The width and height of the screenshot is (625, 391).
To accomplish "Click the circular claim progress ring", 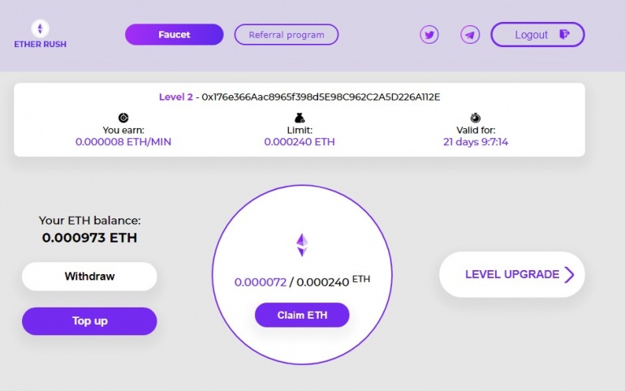I will click(302, 275).
